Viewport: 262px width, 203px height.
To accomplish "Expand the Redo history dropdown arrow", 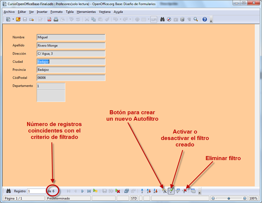I will 130,19.
